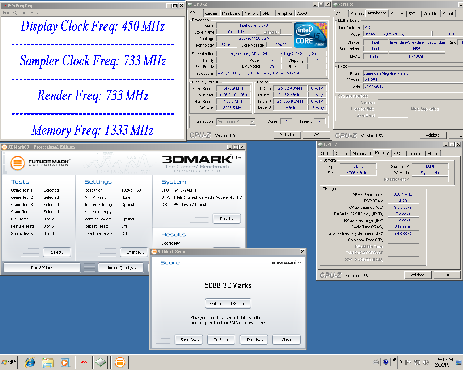The image size is (463, 370).
Task: Click core speed value '3475.9 MHz'
Action: [x=233, y=88]
